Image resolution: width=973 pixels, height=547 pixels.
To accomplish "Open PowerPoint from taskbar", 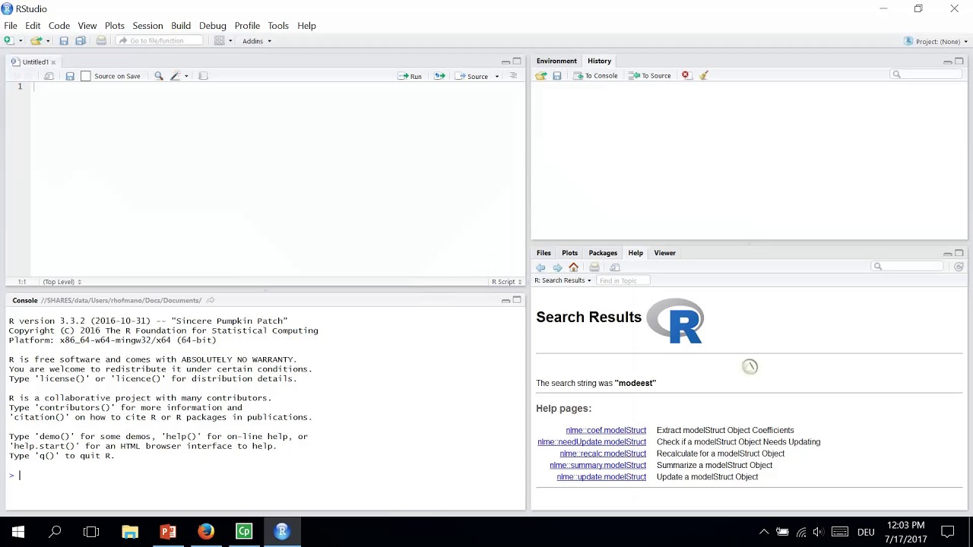I will coord(168,531).
